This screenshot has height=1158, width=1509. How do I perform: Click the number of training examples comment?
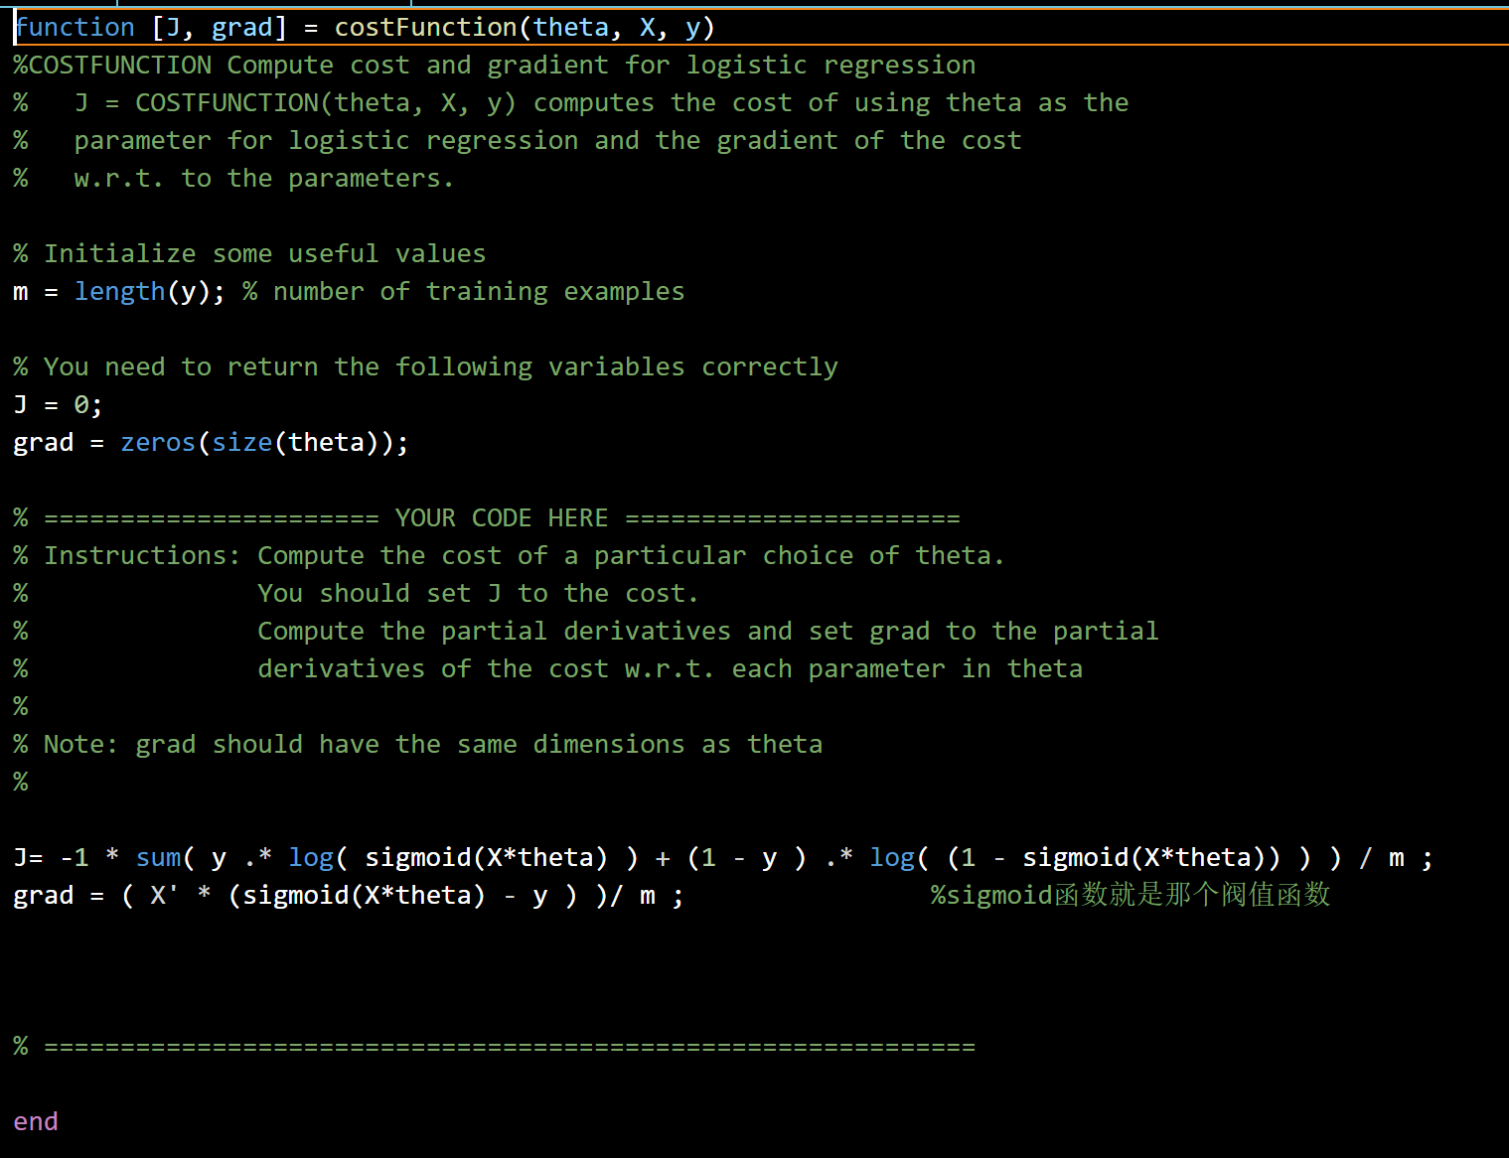click(x=479, y=292)
